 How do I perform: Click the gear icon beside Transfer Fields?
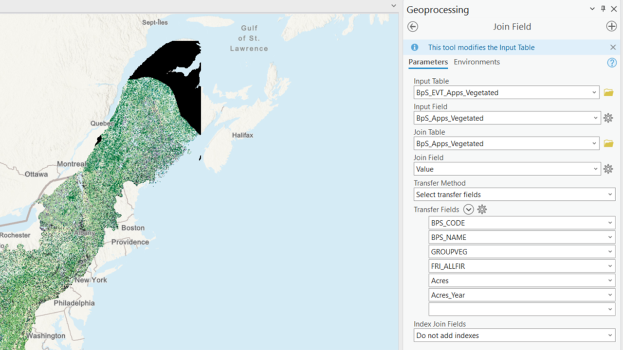(x=482, y=209)
